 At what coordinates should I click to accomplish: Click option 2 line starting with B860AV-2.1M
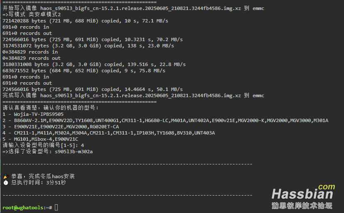click(x=165, y=120)
